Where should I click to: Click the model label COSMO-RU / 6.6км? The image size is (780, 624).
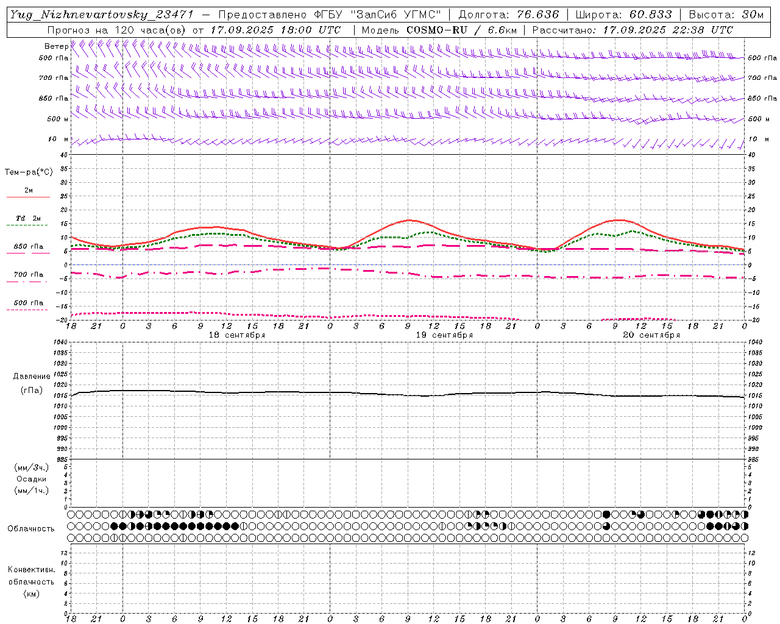[461, 30]
